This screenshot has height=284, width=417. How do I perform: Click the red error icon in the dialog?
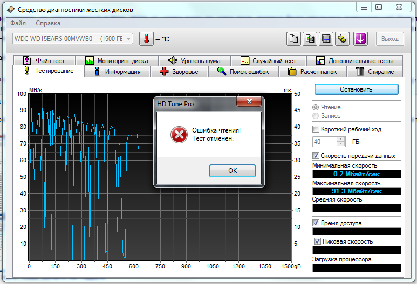coord(179,135)
